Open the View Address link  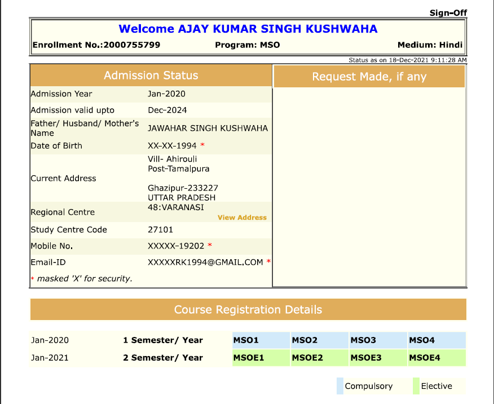(x=242, y=217)
